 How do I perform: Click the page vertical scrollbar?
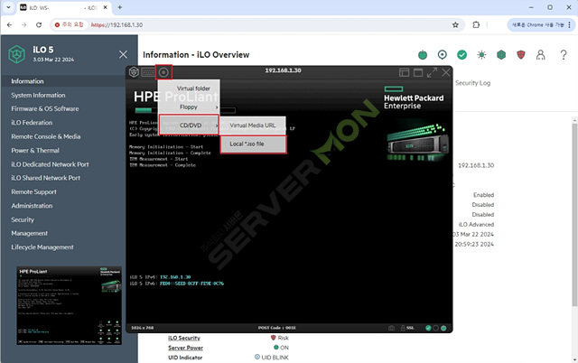point(574,212)
